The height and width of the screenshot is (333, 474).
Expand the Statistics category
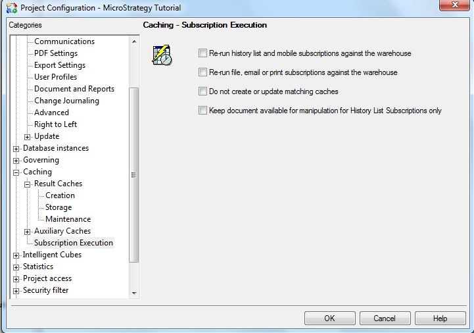click(16, 267)
